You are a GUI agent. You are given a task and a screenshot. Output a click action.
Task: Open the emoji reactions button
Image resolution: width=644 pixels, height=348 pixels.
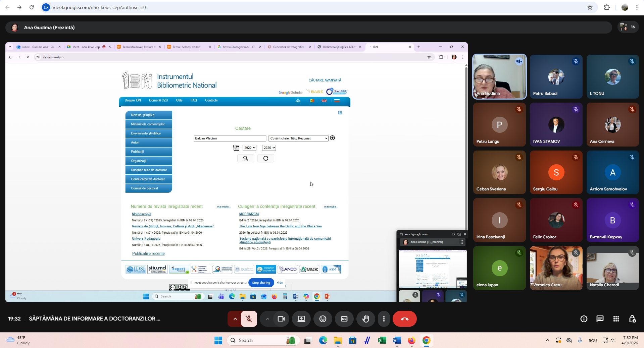(323, 319)
